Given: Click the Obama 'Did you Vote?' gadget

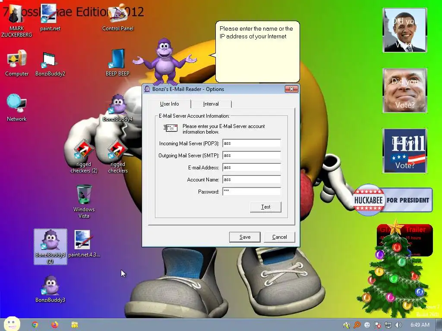Looking at the screenshot, I should (x=405, y=30).
